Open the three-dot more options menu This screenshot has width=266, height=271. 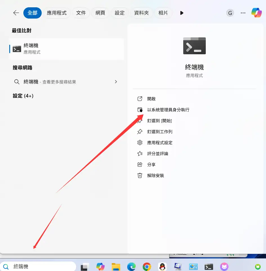tap(243, 13)
